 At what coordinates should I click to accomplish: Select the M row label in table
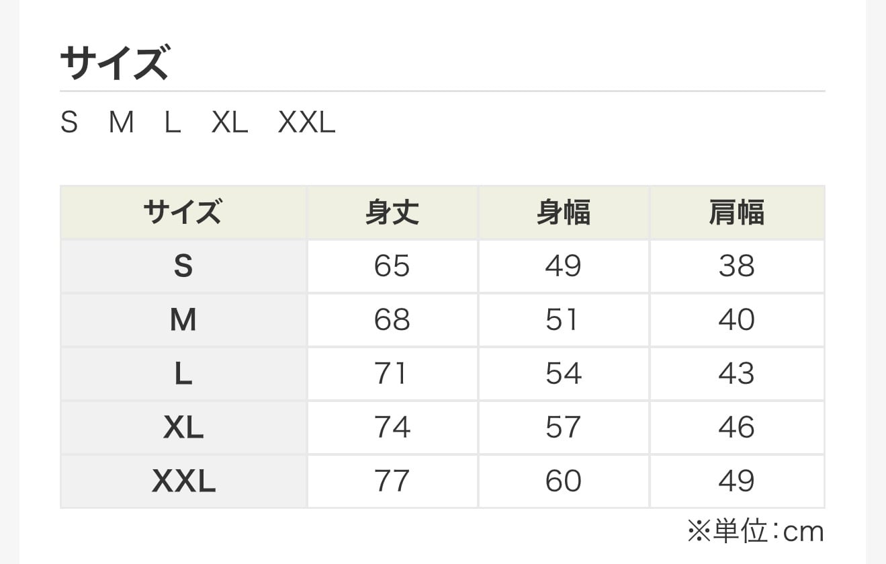tap(183, 320)
